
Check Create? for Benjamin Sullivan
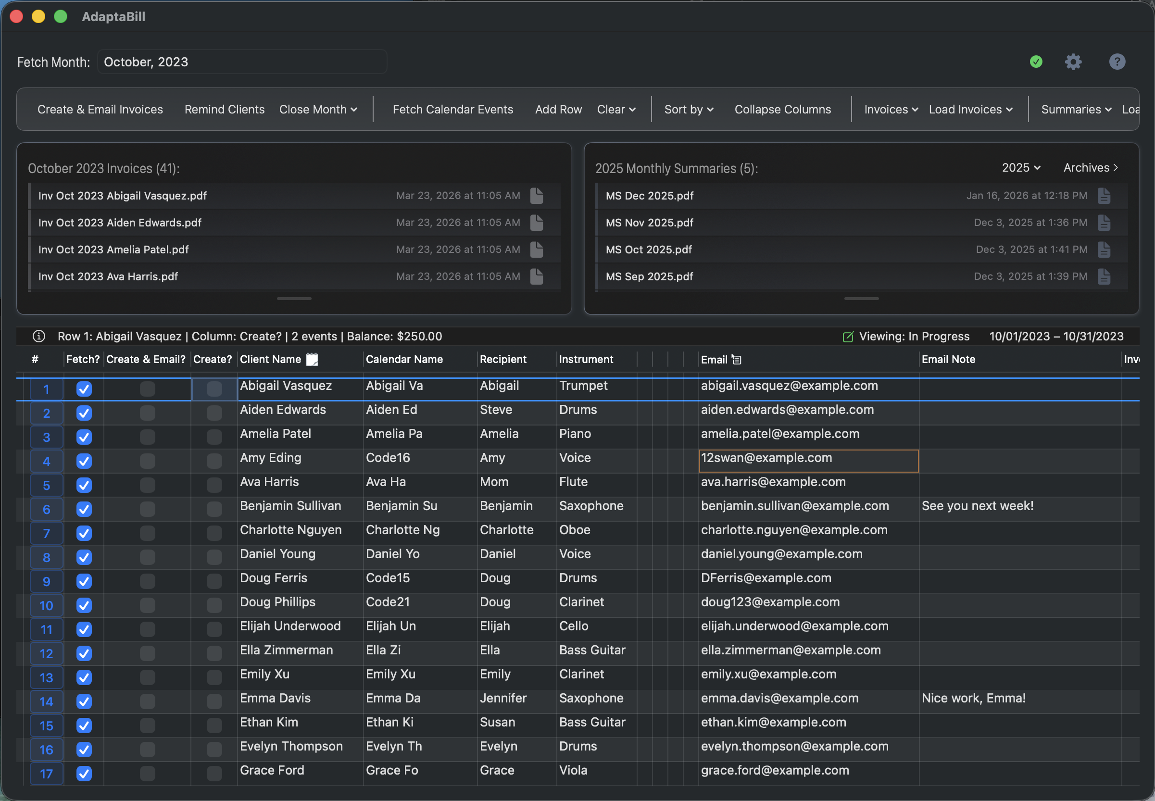pyautogui.click(x=214, y=510)
